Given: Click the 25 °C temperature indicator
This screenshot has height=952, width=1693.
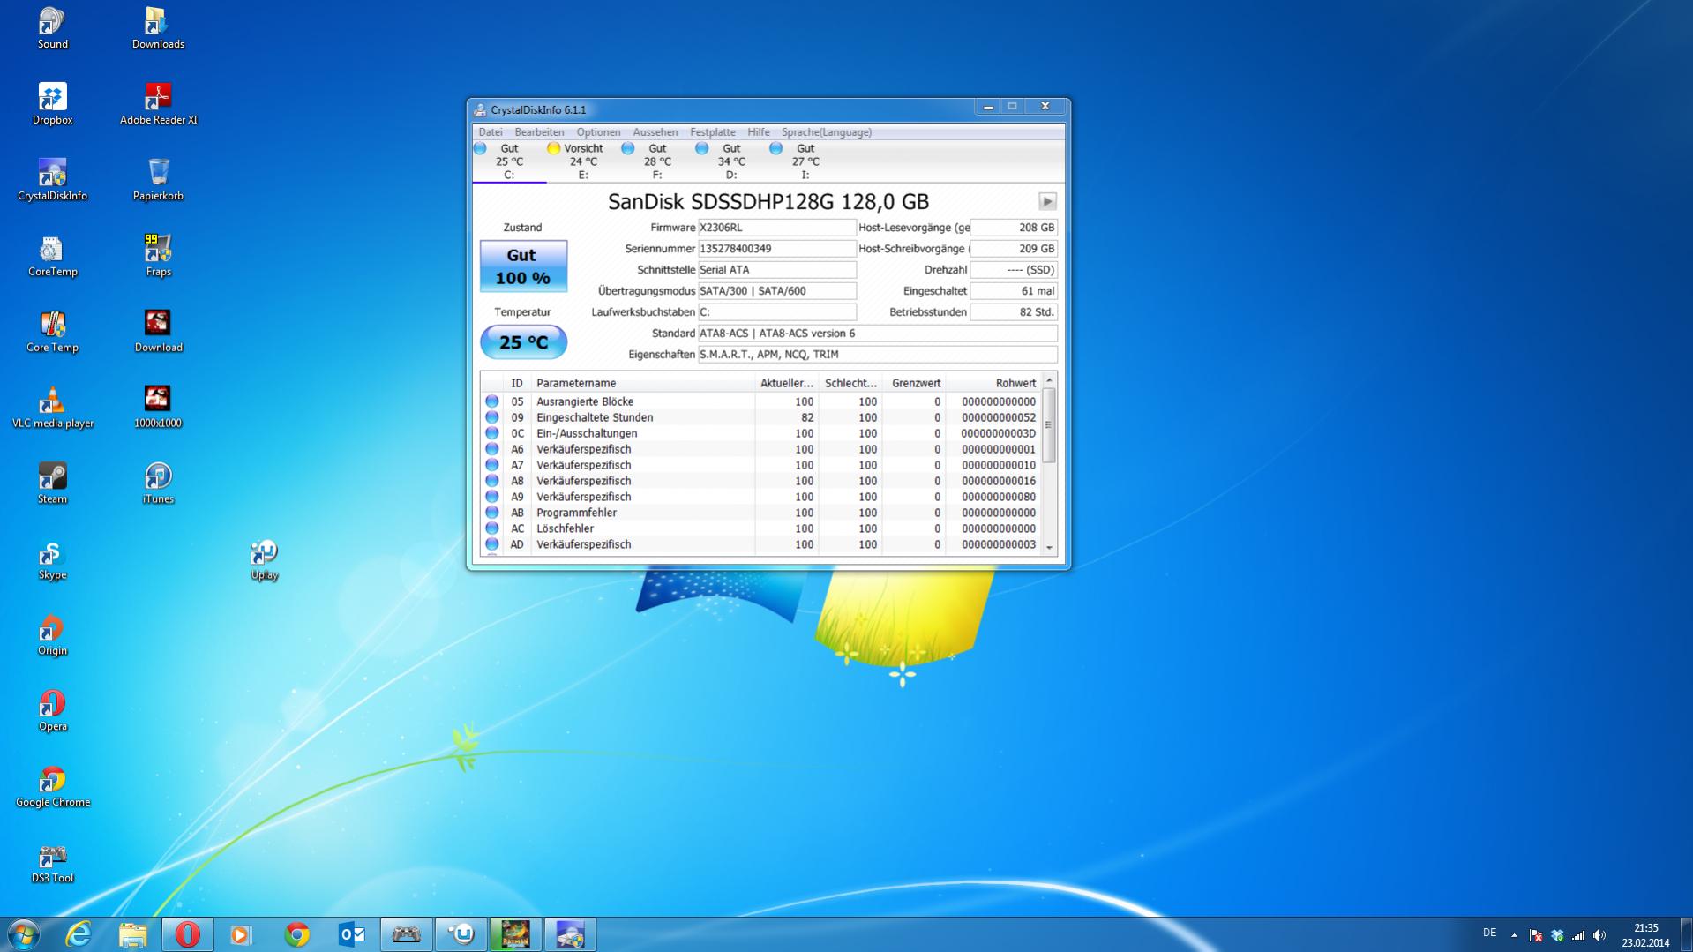Looking at the screenshot, I should point(523,342).
